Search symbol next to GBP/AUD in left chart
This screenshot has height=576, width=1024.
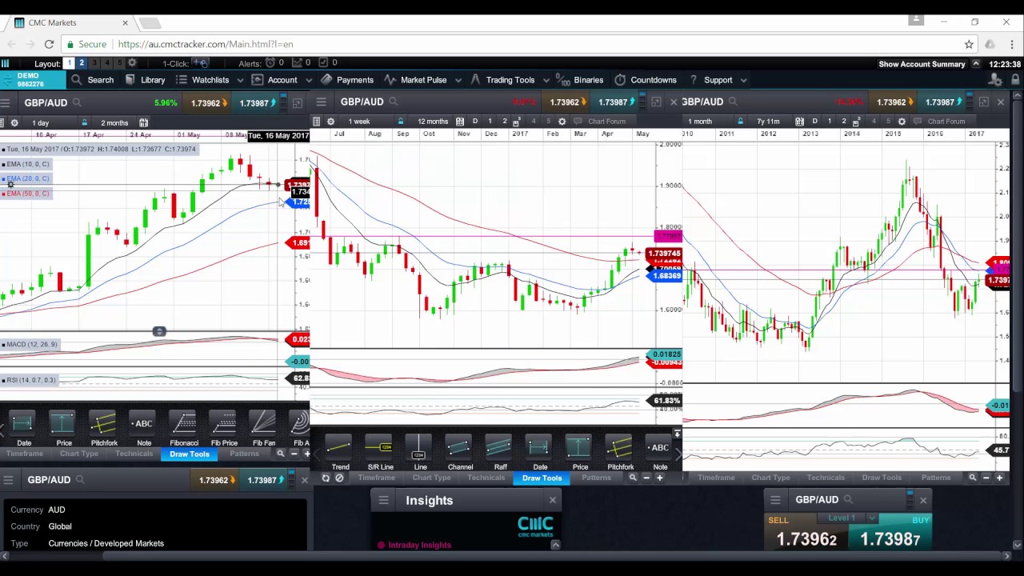[77, 102]
